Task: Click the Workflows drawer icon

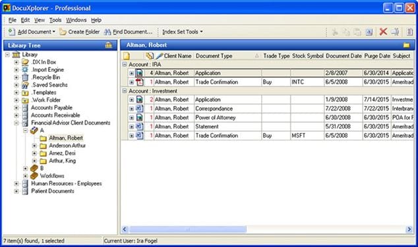Action: (x=34, y=176)
